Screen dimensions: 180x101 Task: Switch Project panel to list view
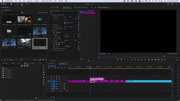5,60
